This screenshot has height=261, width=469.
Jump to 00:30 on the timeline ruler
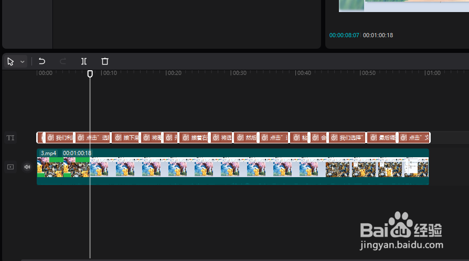239,73
